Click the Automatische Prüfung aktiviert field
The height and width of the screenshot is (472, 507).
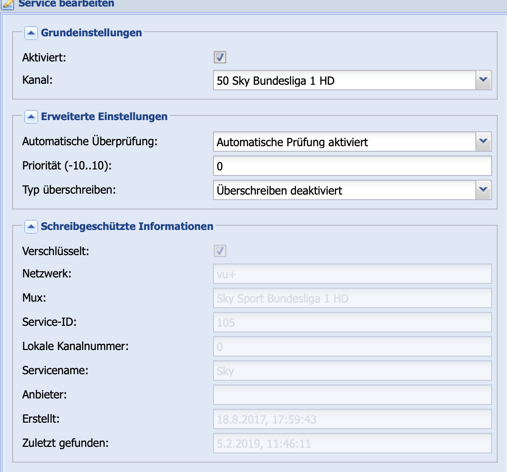pos(345,142)
